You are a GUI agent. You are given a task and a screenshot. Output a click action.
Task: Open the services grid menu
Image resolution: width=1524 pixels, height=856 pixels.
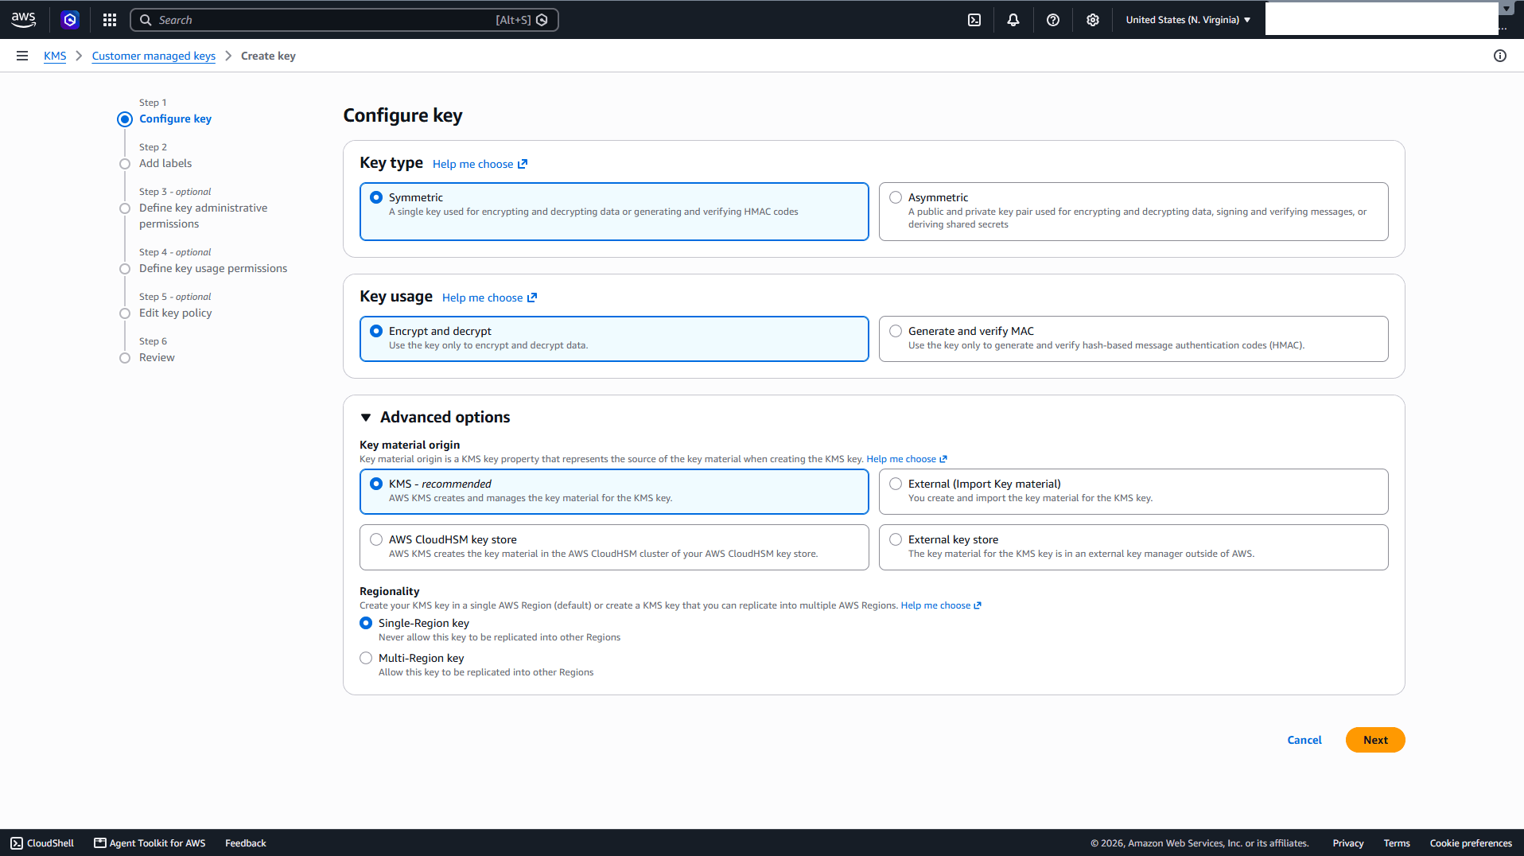click(110, 20)
